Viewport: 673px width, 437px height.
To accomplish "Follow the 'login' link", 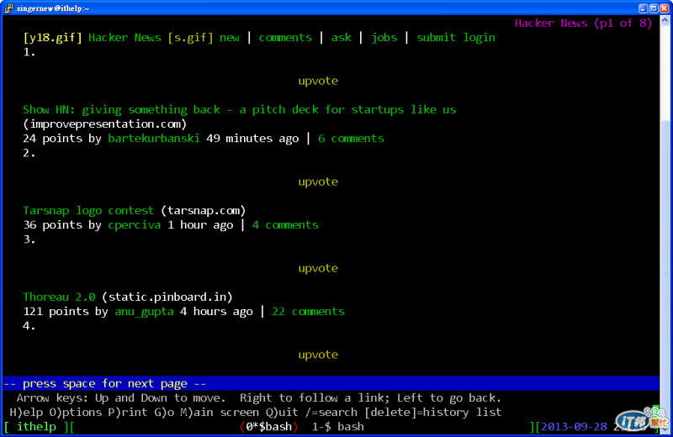I will [479, 38].
